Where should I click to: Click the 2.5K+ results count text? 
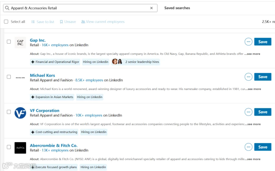[268, 22]
